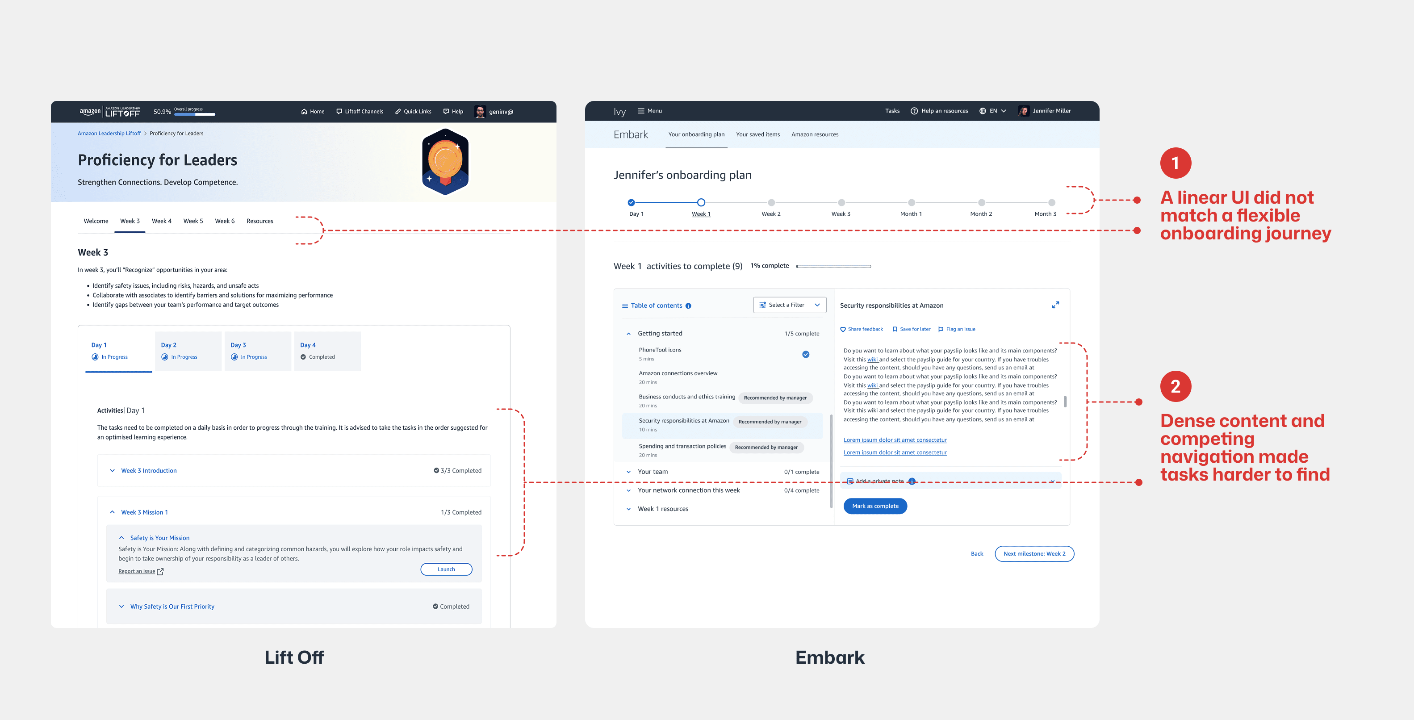Click the Add a private note icon
1414x720 pixels.
[850, 481]
